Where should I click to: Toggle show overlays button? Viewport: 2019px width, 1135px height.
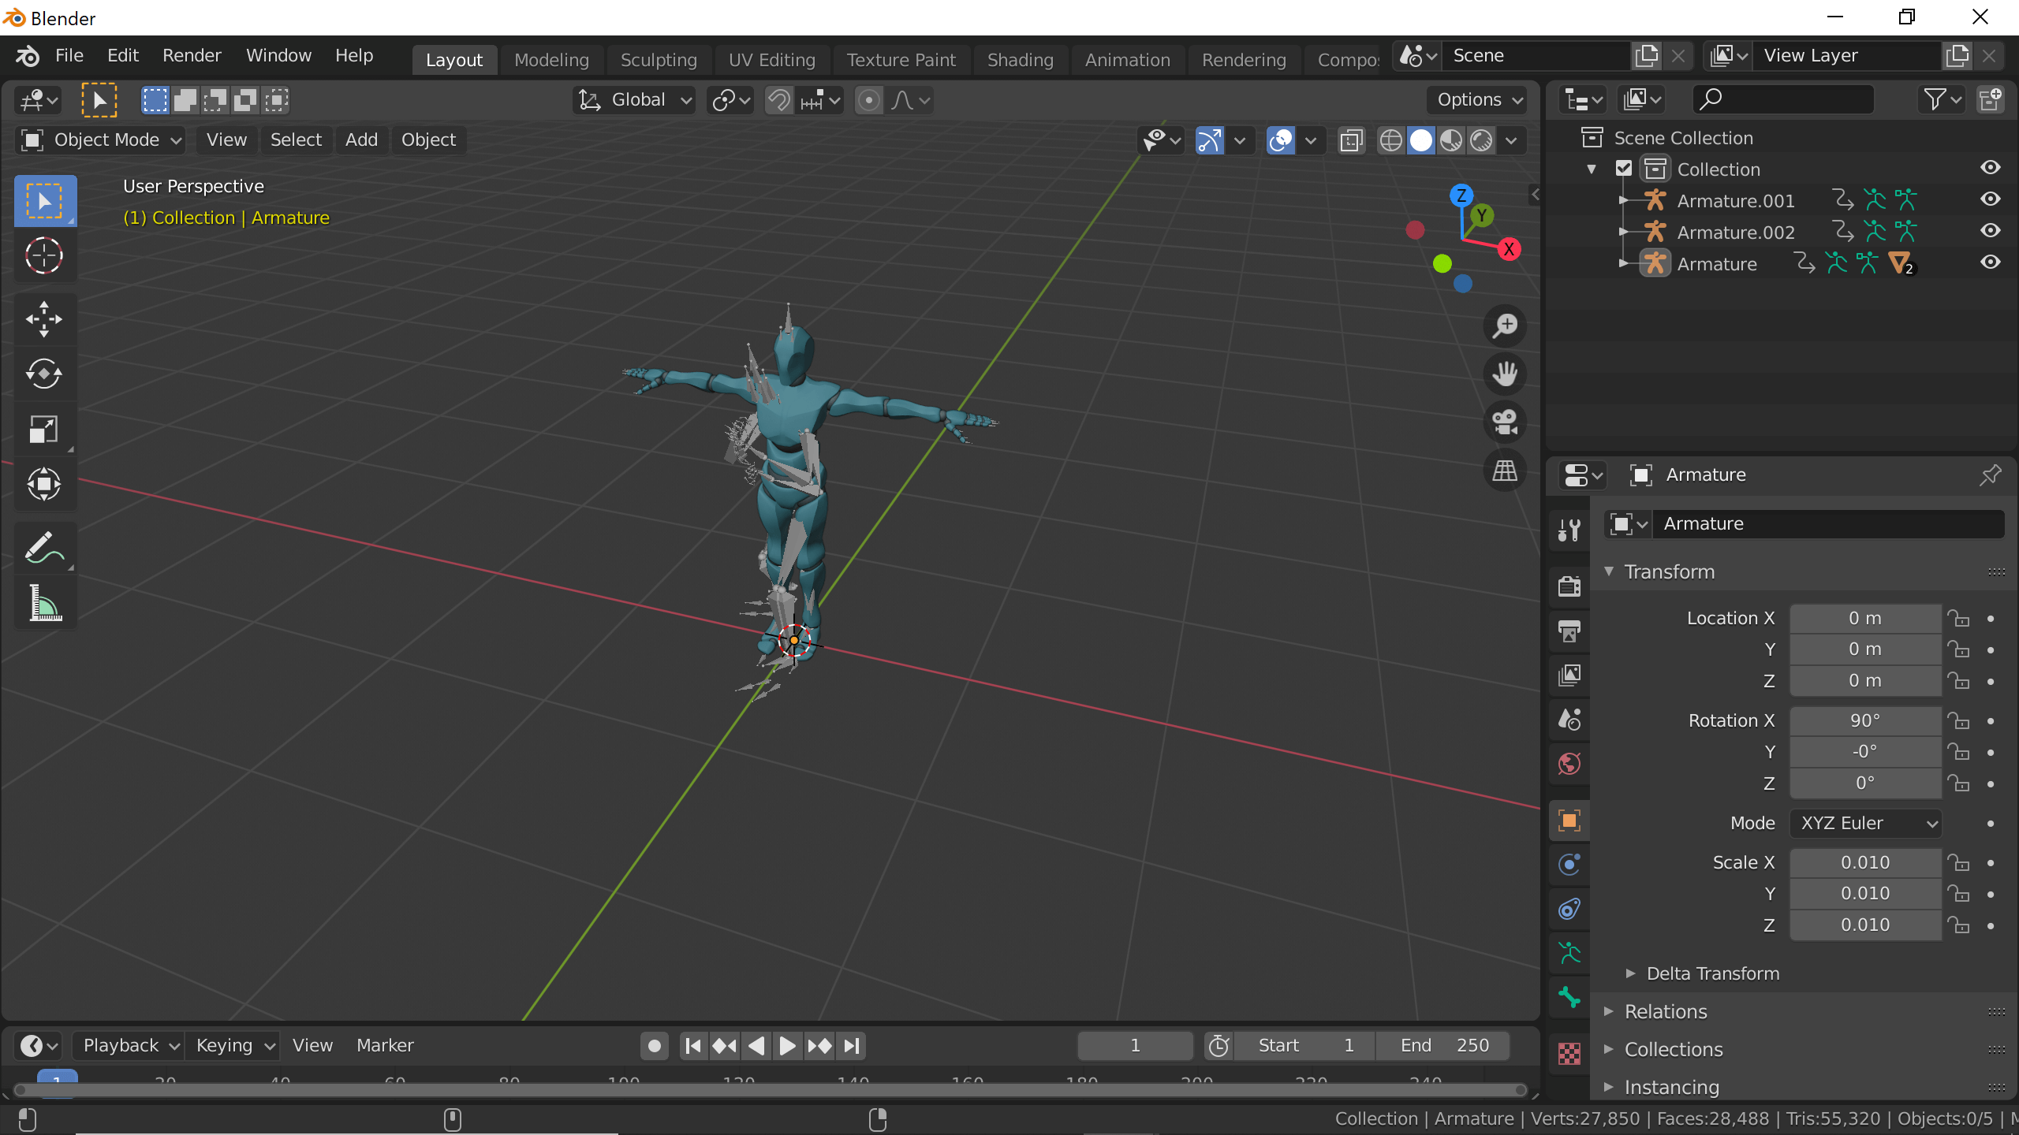pyautogui.click(x=1280, y=141)
